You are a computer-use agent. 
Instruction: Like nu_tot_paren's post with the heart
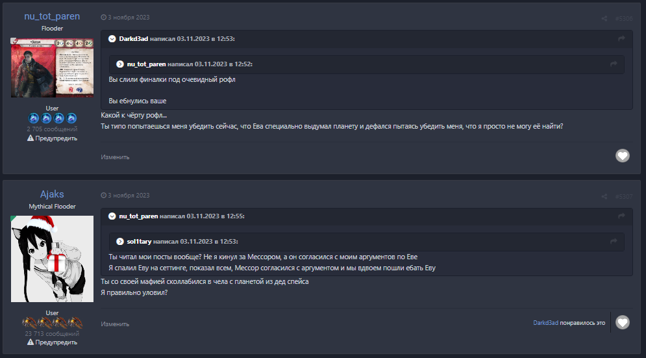coord(622,155)
